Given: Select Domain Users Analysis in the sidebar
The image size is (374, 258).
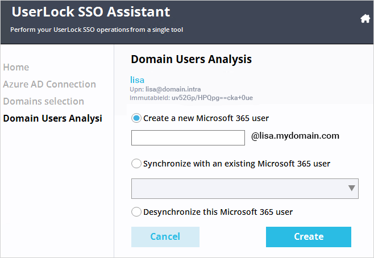Looking at the screenshot, I should (52, 119).
